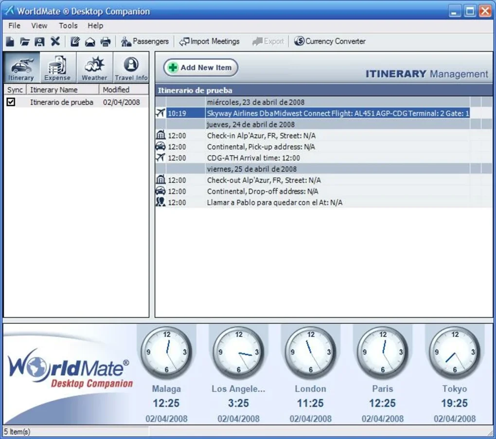Click the modified date 02/04/2008 in list
This screenshot has height=439, width=496.
pos(122,102)
